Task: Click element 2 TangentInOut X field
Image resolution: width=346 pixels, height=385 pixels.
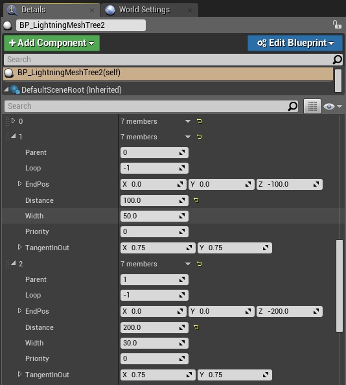Action: [158, 375]
